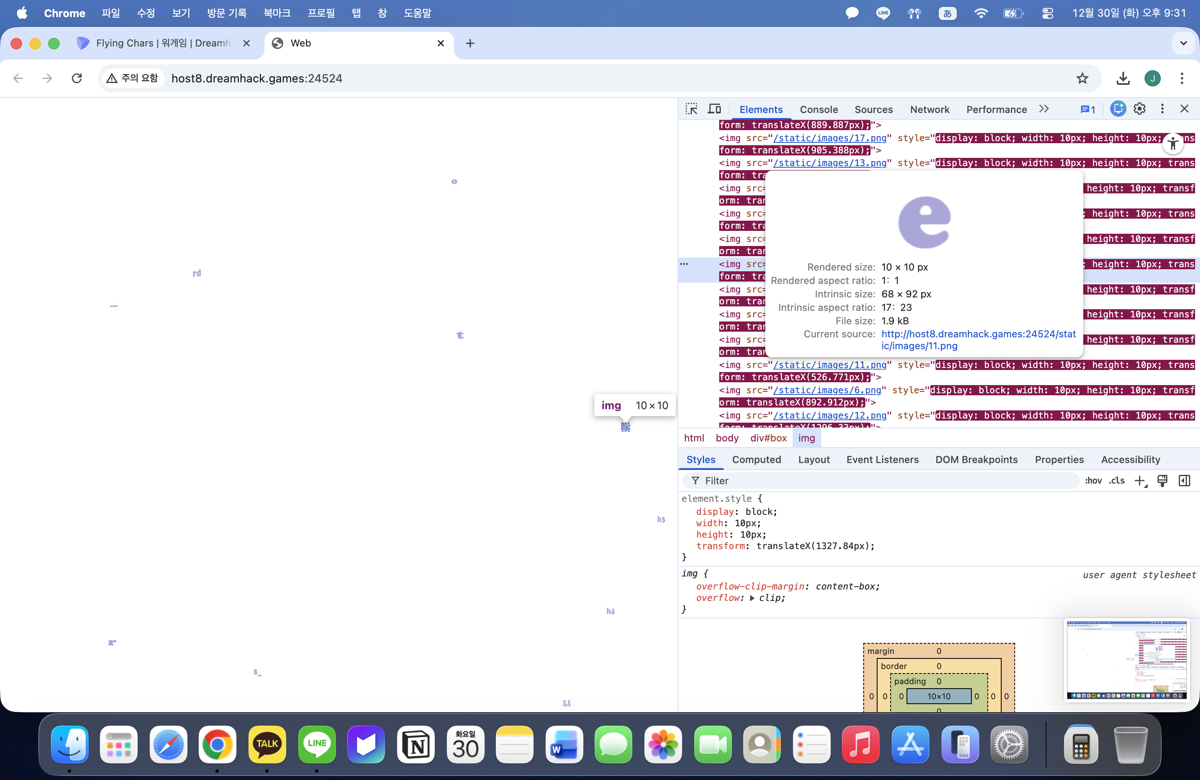Viewport: 1200px width, 780px height.
Task: Open the /static/images/12.png link
Action: (x=829, y=415)
